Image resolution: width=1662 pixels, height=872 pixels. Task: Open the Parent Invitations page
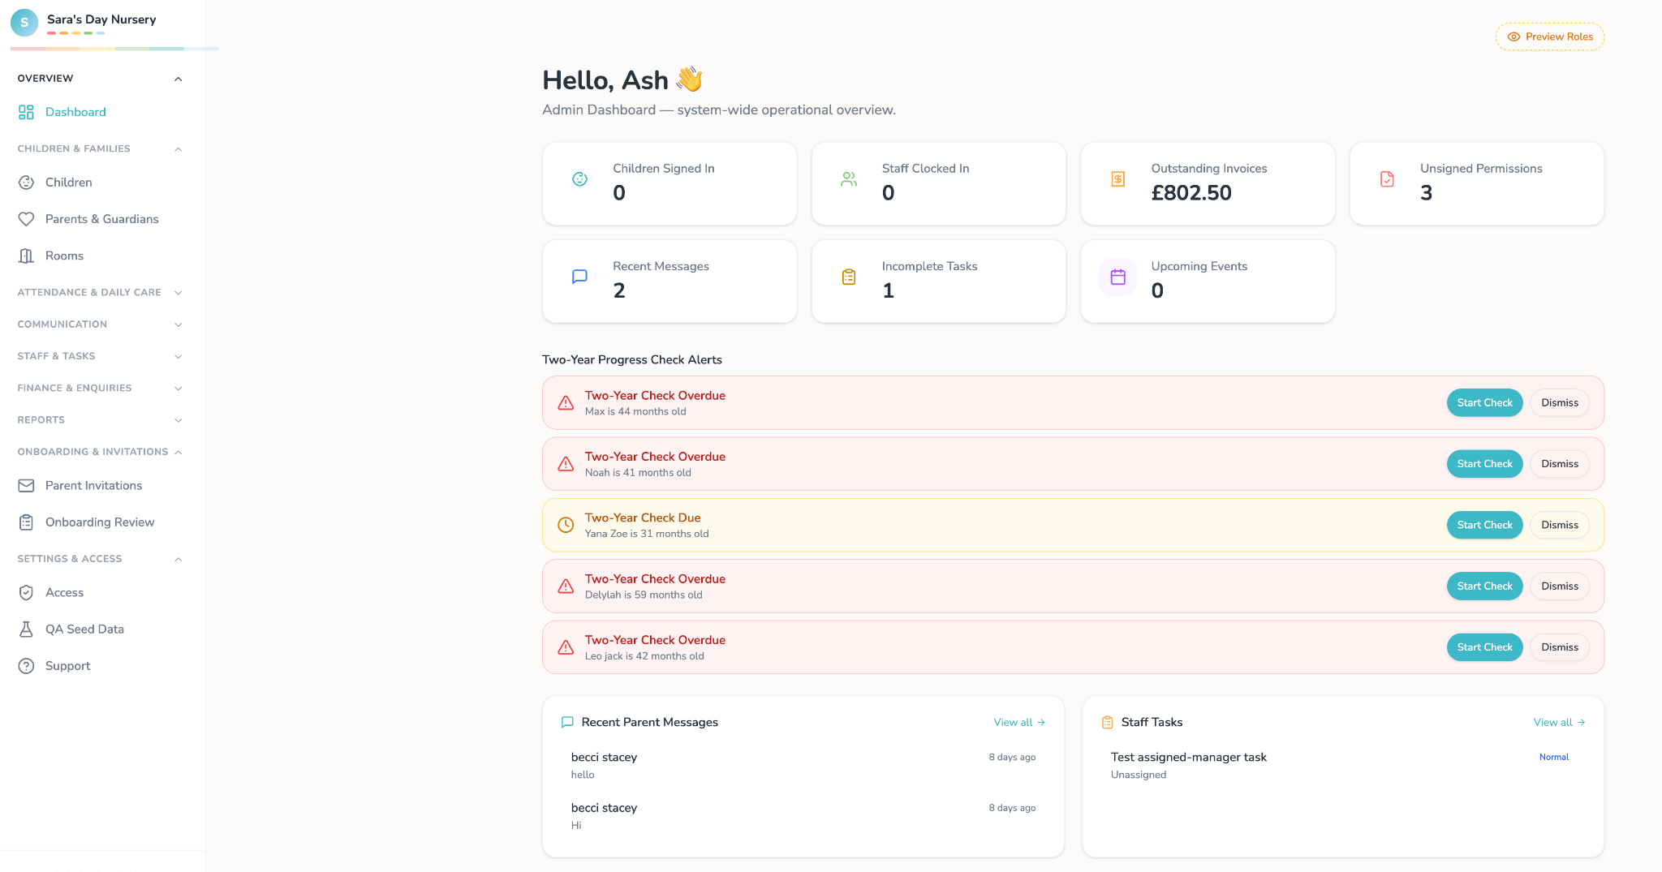101,486
